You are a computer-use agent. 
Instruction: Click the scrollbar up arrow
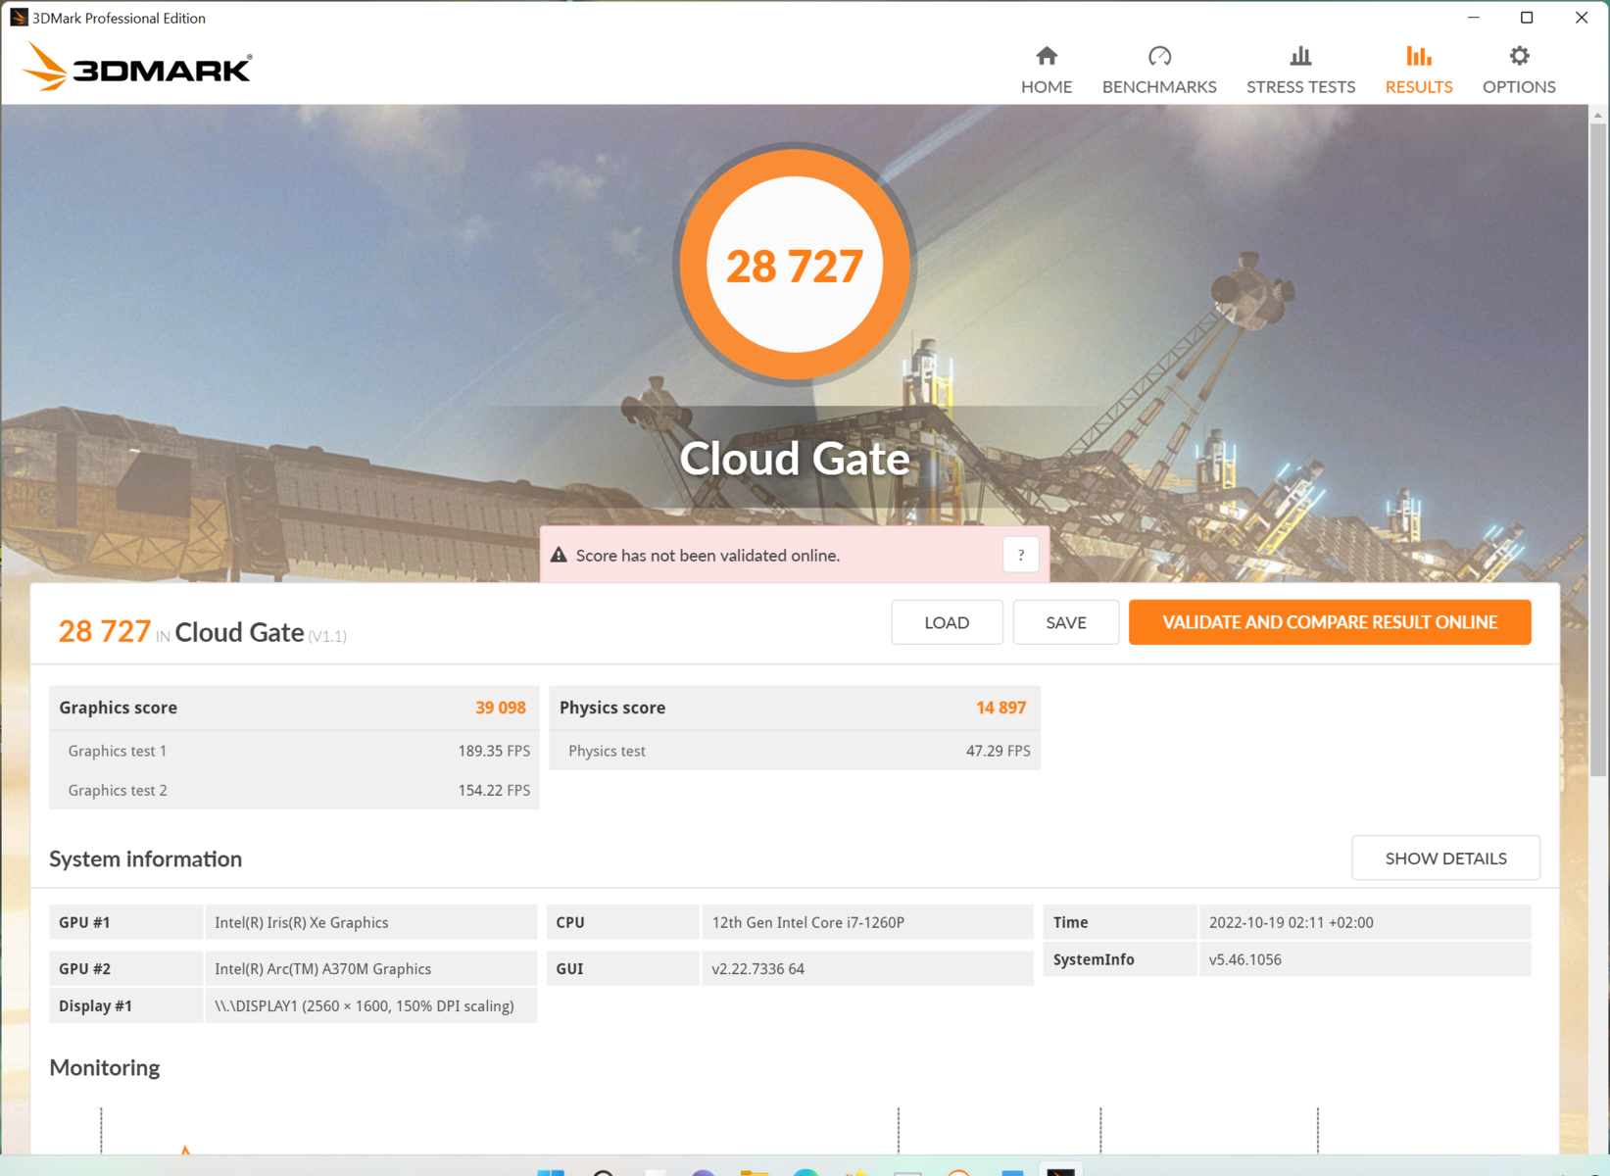pos(1598,115)
